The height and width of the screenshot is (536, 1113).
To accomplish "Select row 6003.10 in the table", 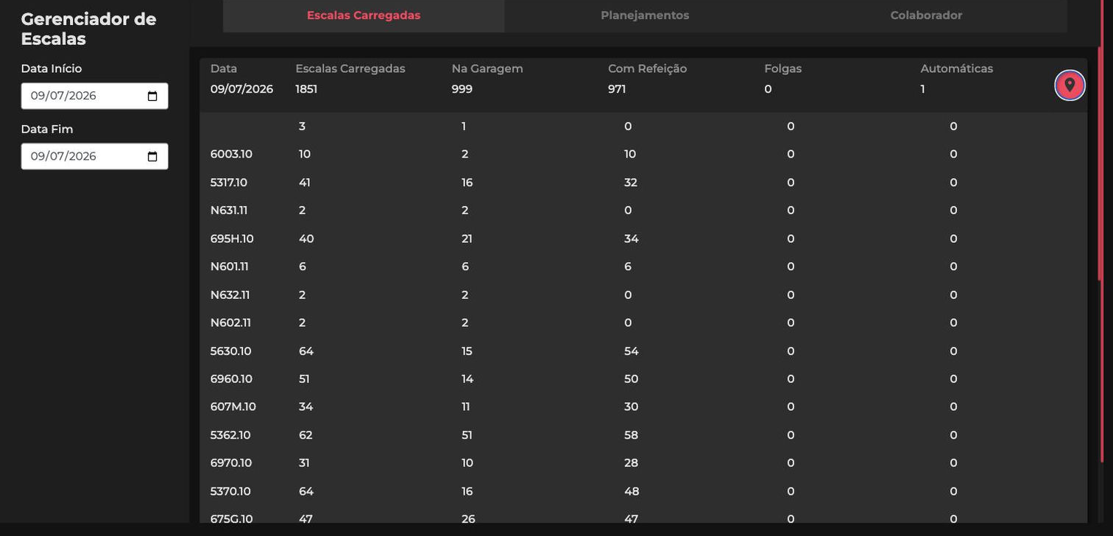I will click(643, 155).
